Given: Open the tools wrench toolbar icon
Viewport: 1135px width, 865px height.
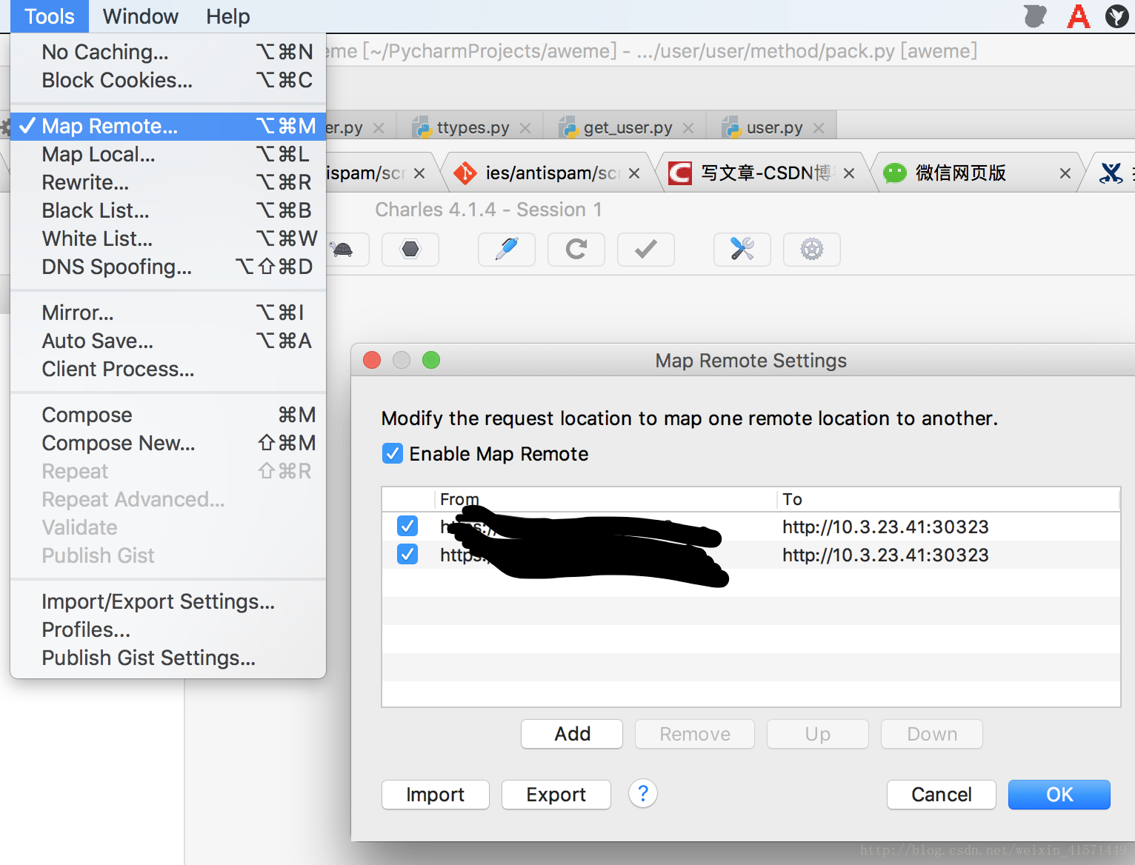Looking at the screenshot, I should click(742, 250).
